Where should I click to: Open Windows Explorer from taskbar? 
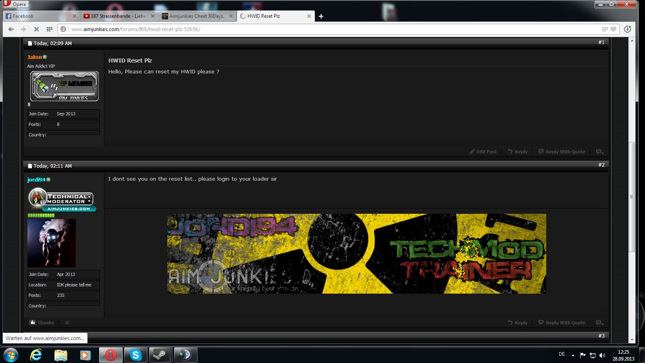60,355
